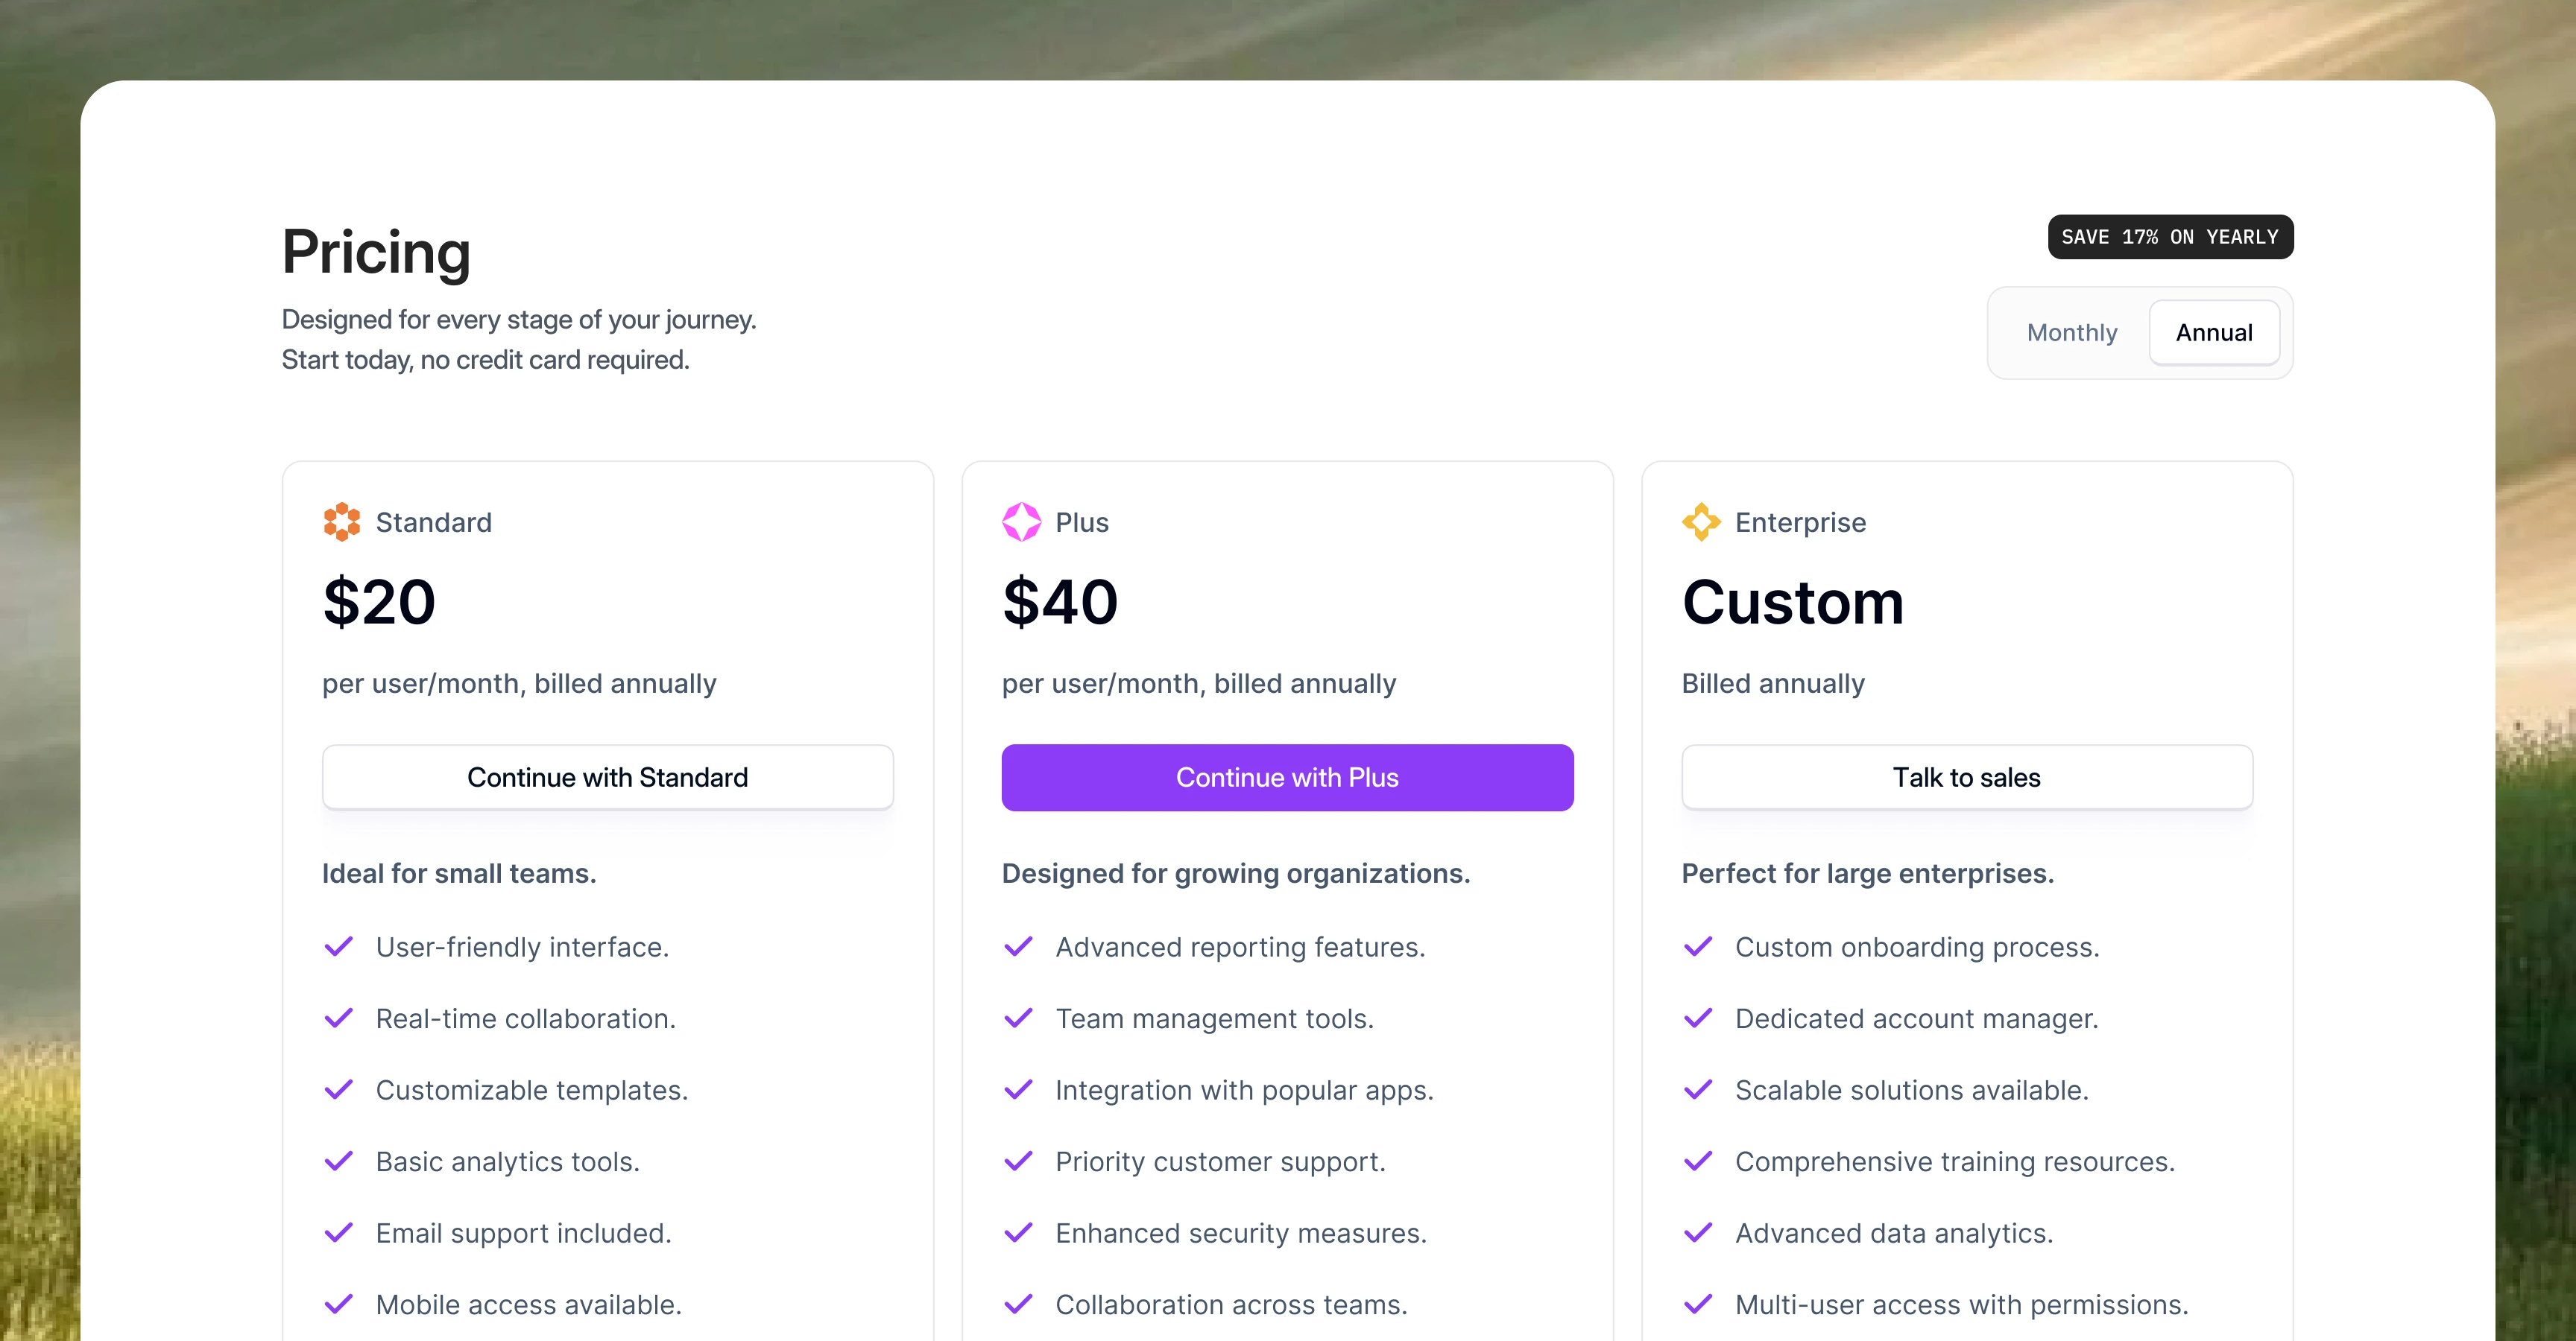
Task: Click the SAVE 17% ON YEARLY badge
Action: [x=2170, y=237]
